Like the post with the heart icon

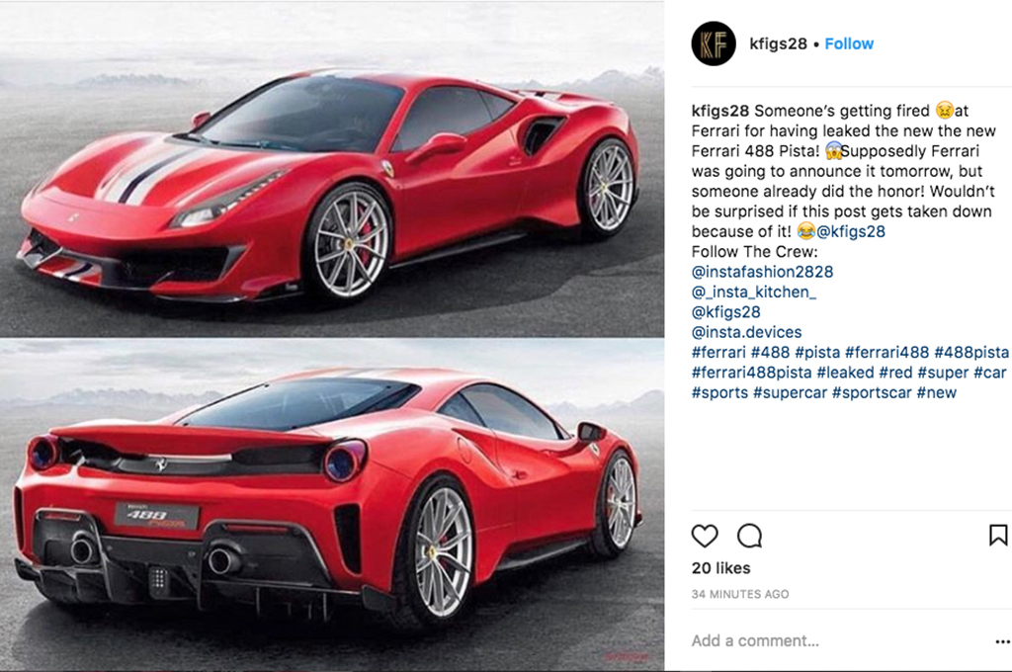(704, 536)
